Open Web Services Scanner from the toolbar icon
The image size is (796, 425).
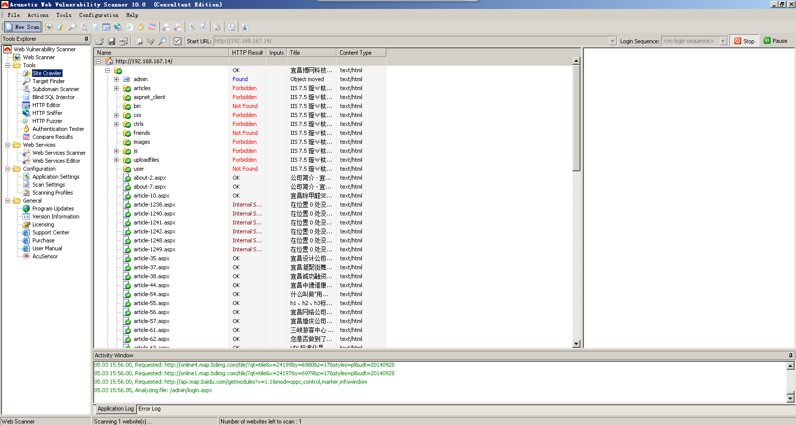(166, 27)
